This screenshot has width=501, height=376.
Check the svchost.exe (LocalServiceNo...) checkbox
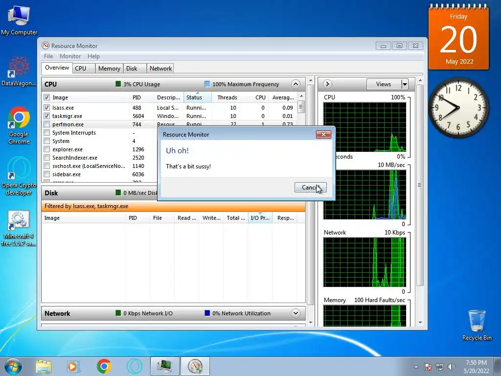pos(46,166)
